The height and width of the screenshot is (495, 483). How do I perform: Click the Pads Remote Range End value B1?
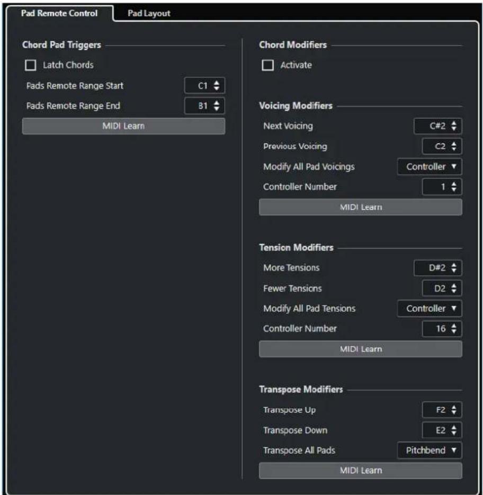click(x=202, y=106)
